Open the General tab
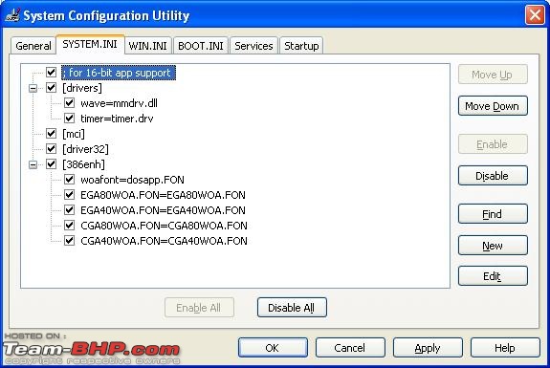Image resolution: width=550 pixels, height=368 pixels. 33,46
